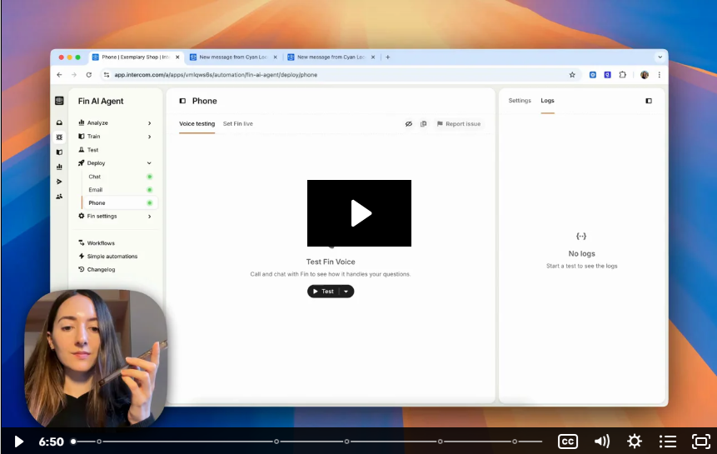Switch to the Set Fin live tab

coord(238,124)
